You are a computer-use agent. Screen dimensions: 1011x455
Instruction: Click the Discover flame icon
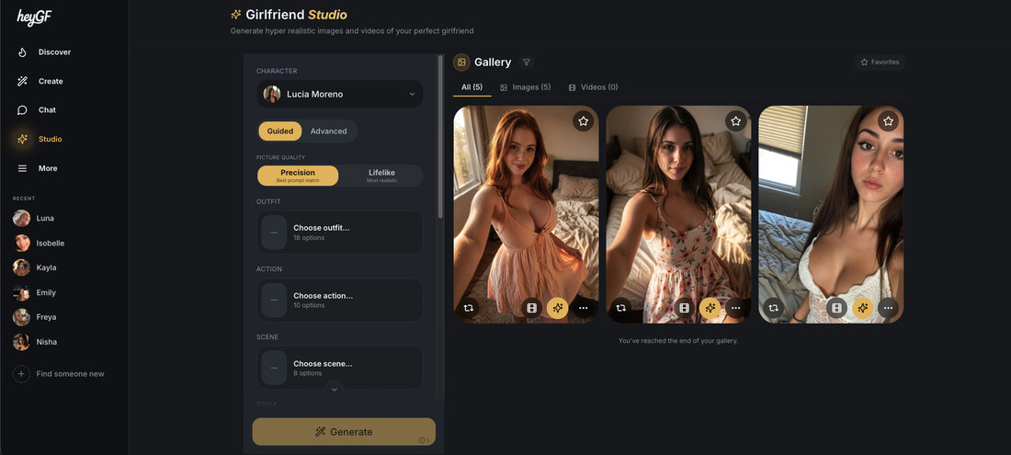[x=22, y=52]
